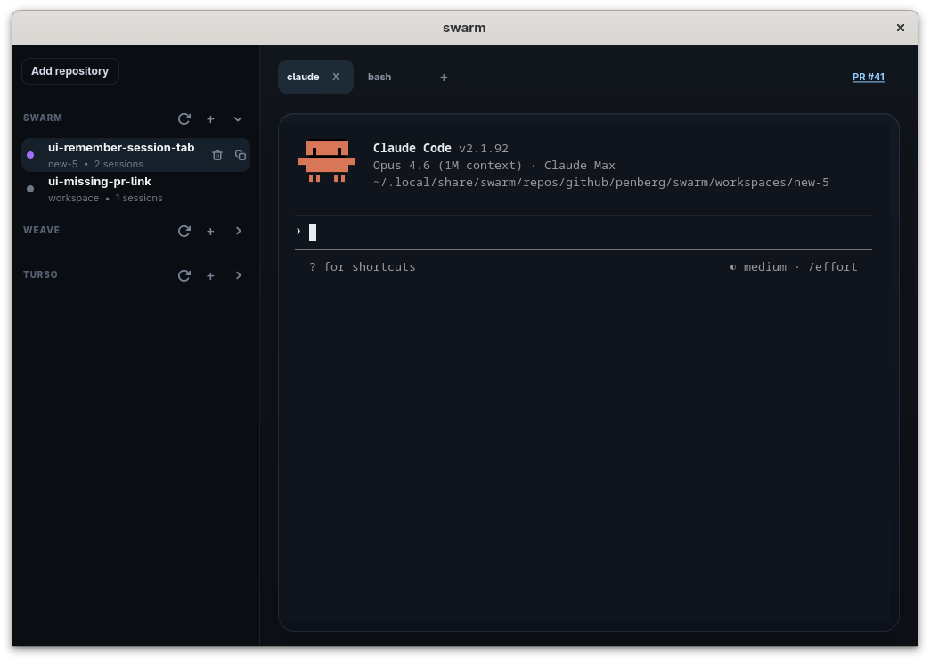Focus the Claude Code prompt input
Image resolution: width=930 pixels, height=661 pixels.
(x=583, y=232)
